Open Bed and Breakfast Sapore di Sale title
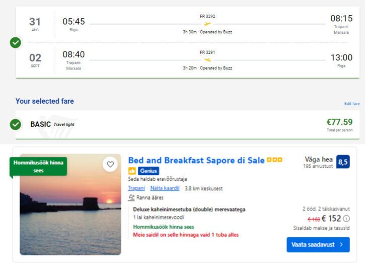The image size is (365, 267). [196, 160]
